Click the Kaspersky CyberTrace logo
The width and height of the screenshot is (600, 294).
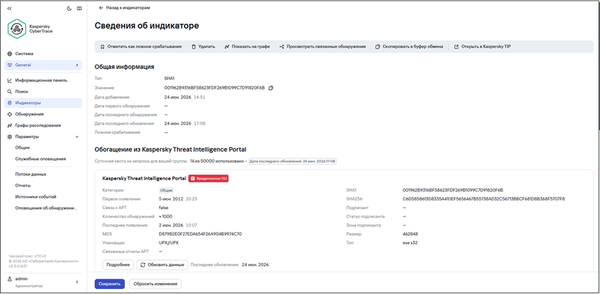click(x=31, y=29)
